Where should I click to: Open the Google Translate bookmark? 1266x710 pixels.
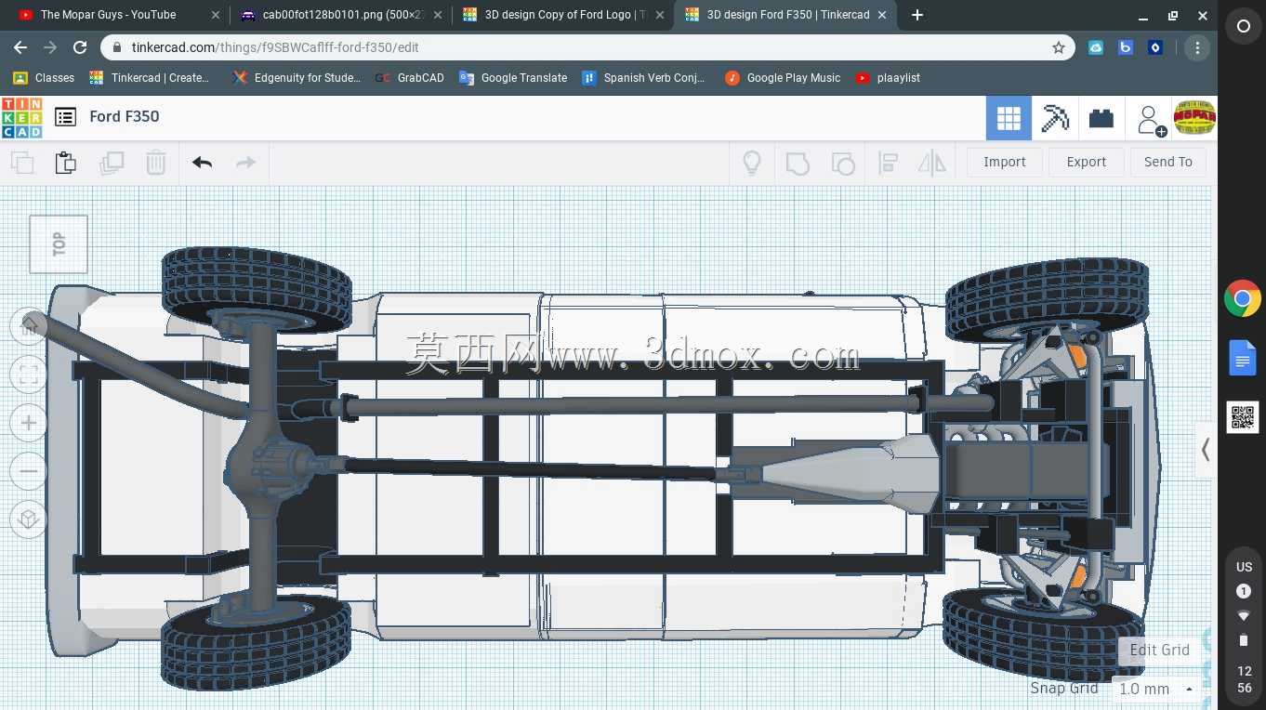pos(513,78)
